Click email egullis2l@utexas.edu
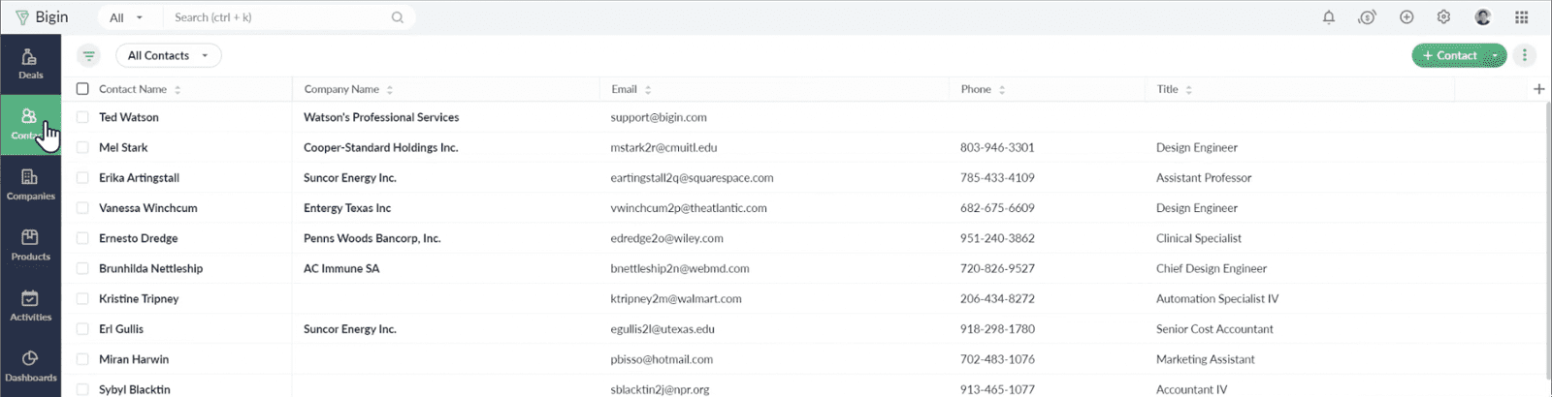 (x=663, y=329)
